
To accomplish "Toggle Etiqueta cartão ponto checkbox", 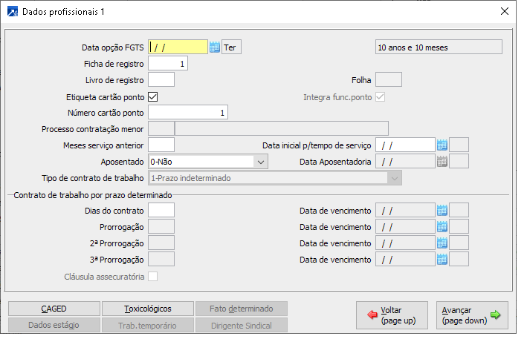I will coord(153,96).
